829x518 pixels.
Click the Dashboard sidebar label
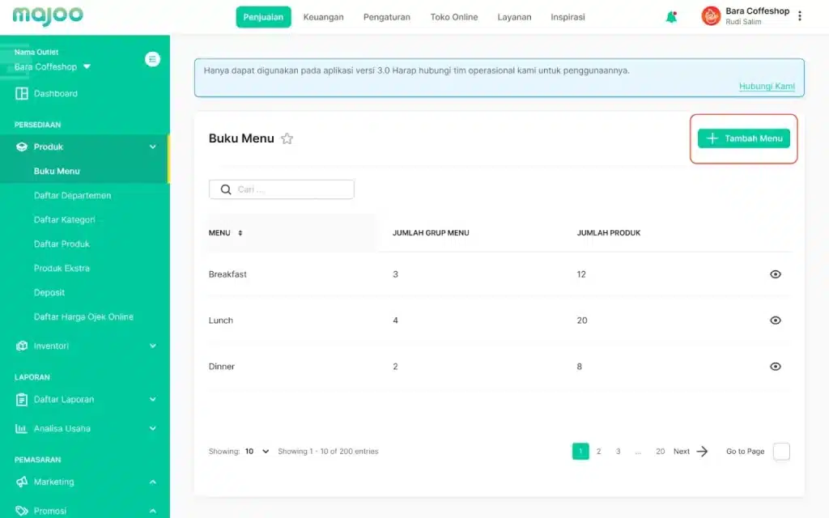(56, 94)
